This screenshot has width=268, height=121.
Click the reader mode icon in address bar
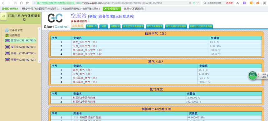coord(190,3)
